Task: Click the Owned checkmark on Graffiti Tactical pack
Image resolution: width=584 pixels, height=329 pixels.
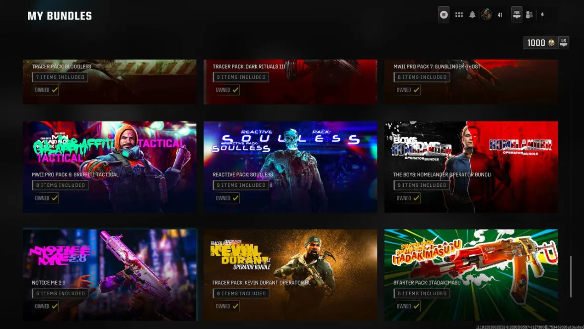Action: (55, 198)
